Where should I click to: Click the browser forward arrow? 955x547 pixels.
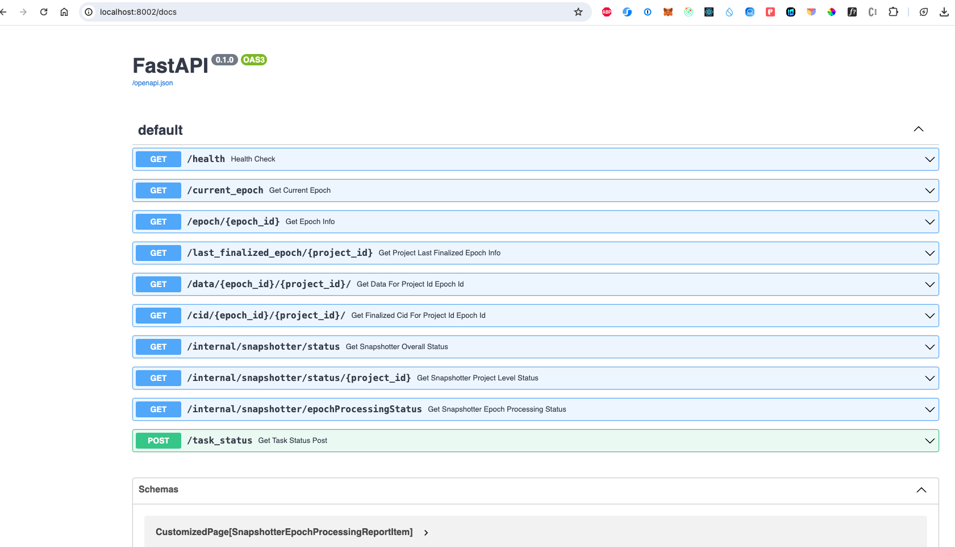click(x=23, y=12)
